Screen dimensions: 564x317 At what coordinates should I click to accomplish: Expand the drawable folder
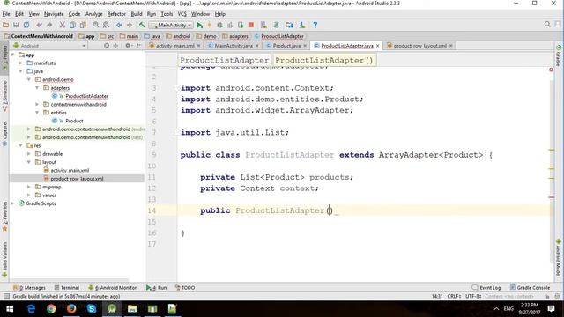pos(29,154)
